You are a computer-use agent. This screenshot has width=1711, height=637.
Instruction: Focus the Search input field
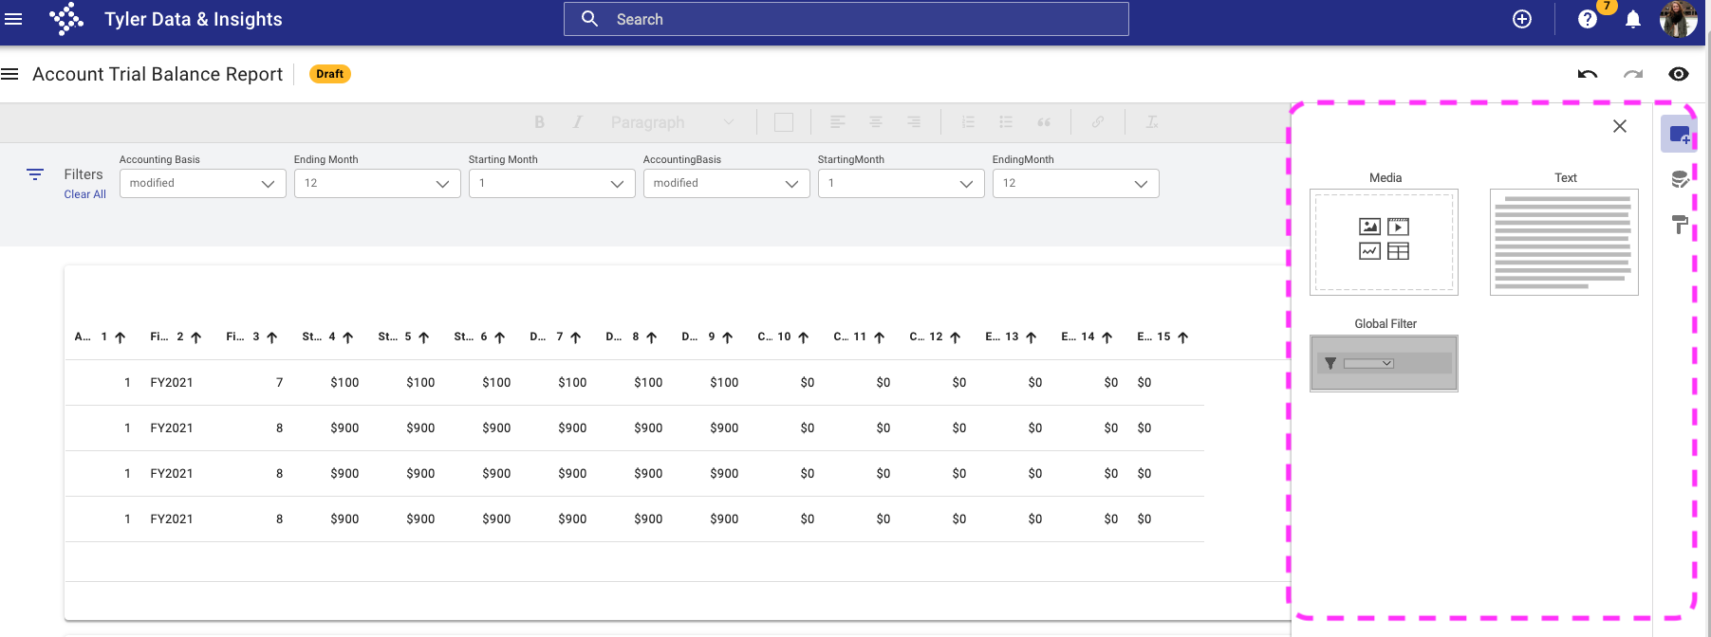(x=846, y=19)
